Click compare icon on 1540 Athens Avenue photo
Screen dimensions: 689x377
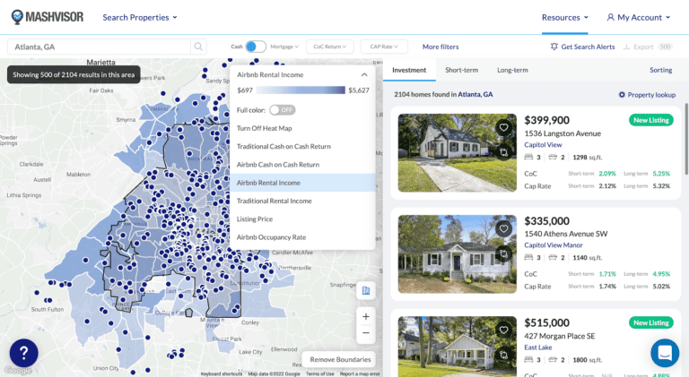(x=504, y=254)
